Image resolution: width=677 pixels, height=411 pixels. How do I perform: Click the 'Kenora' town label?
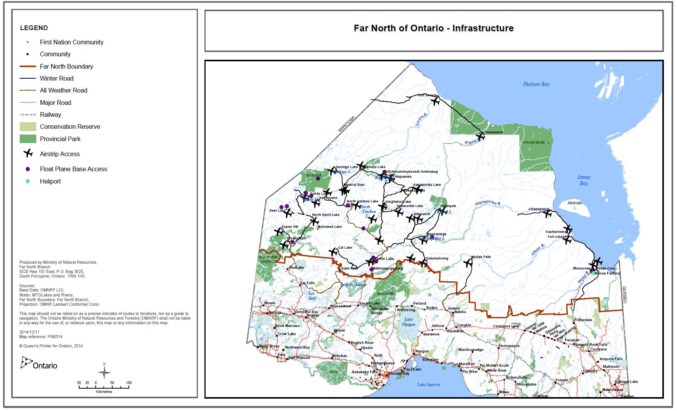pos(275,312)
